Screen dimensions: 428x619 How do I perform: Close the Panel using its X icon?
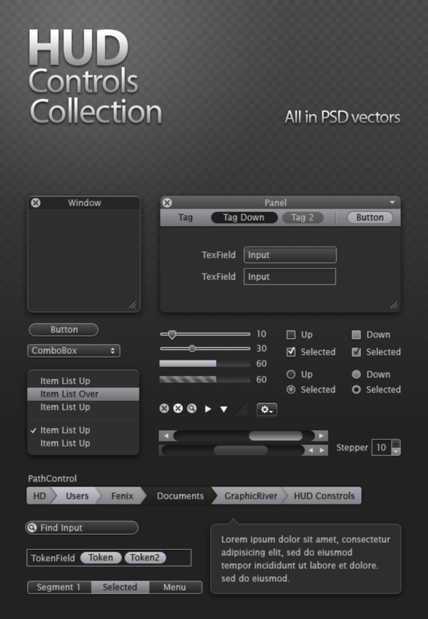coord(167,203)
